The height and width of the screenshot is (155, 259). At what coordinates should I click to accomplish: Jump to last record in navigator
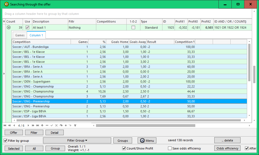(x=38, y=126)
